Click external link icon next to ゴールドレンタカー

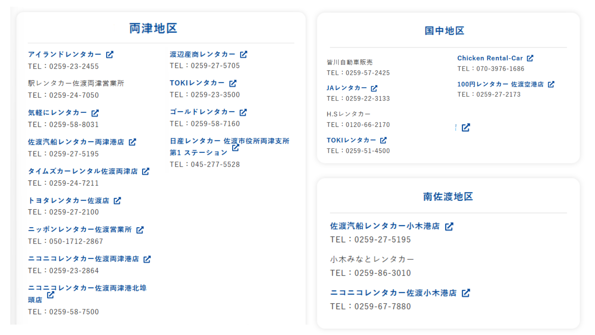point(243,112)
